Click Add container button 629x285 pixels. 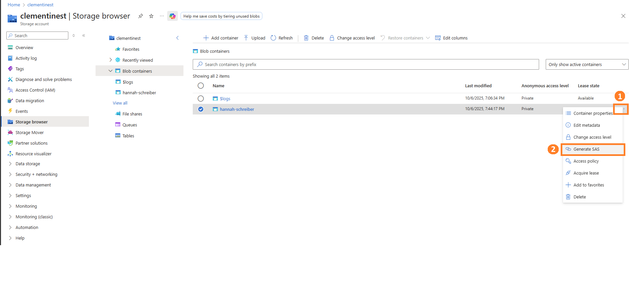[221, 38]
